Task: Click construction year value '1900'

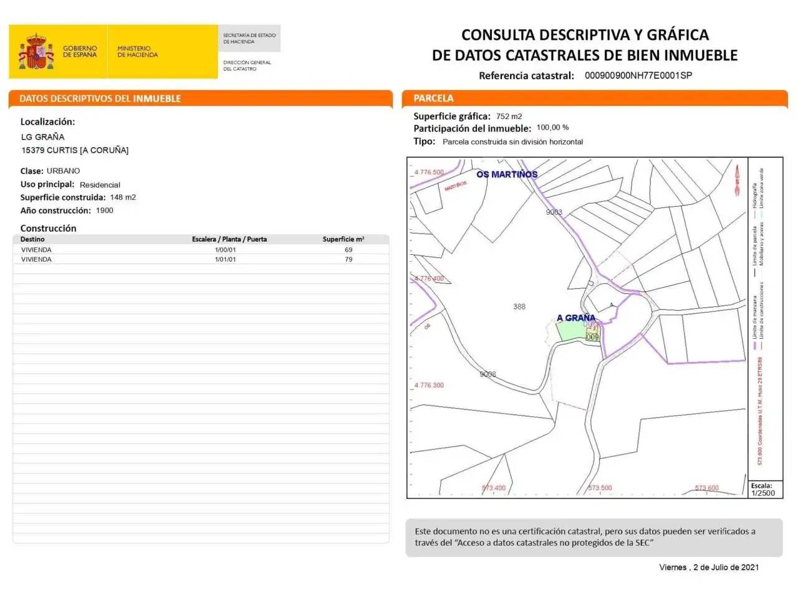Action: pyautogui.click(x=105, y=211)
